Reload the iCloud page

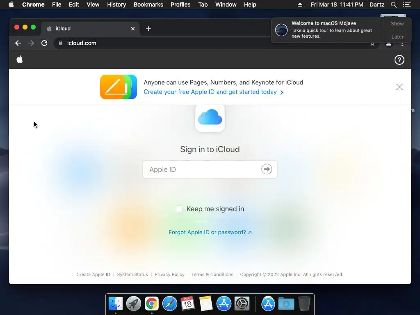coord(44,43)
